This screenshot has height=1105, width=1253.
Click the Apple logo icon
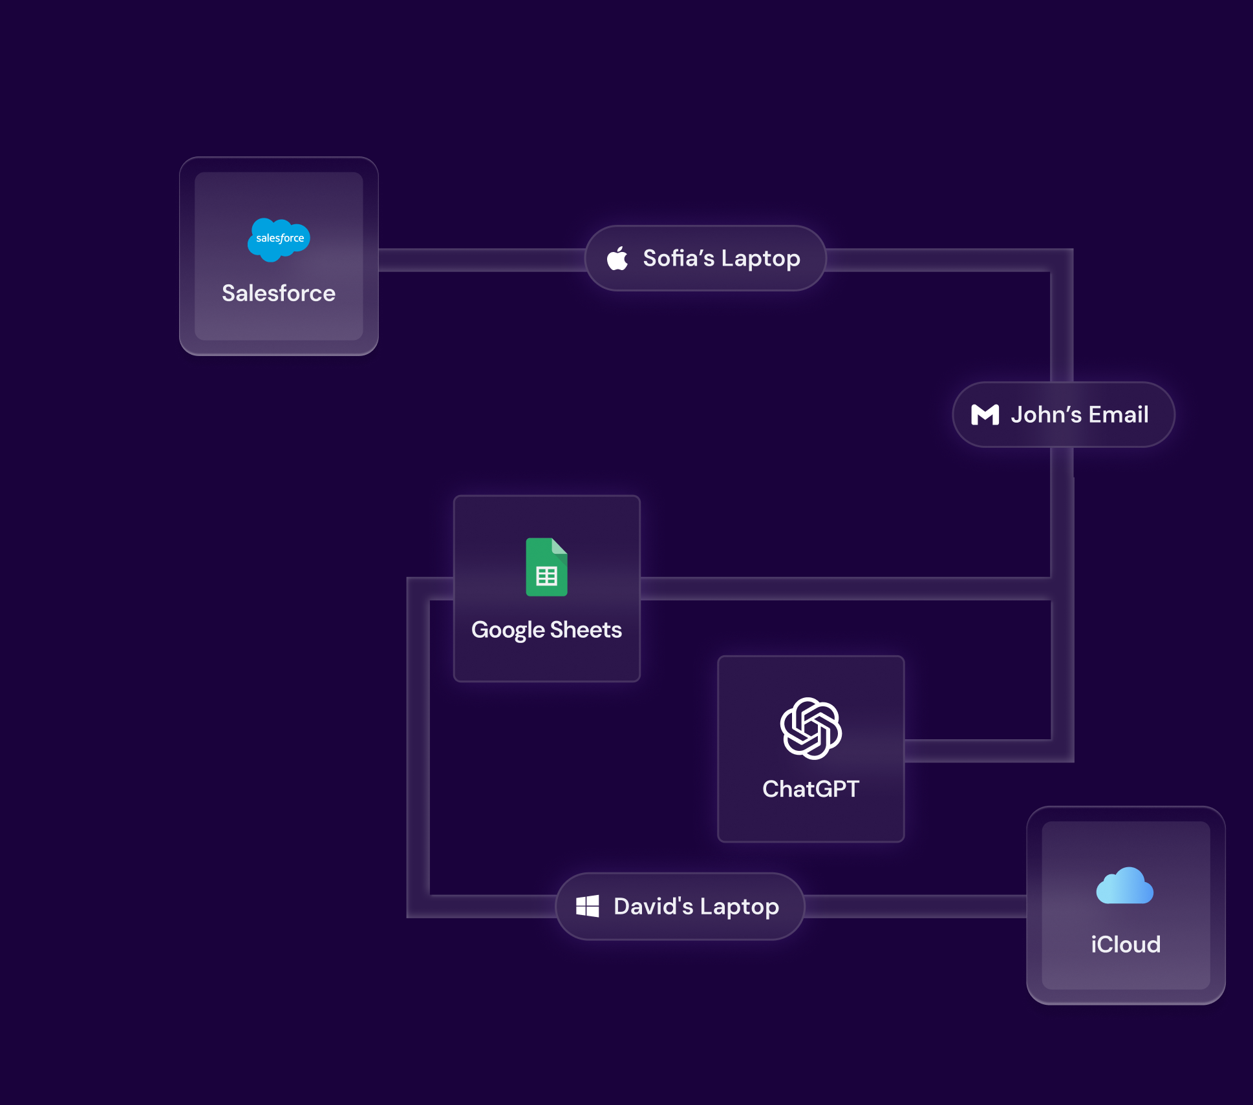(617, 258)
